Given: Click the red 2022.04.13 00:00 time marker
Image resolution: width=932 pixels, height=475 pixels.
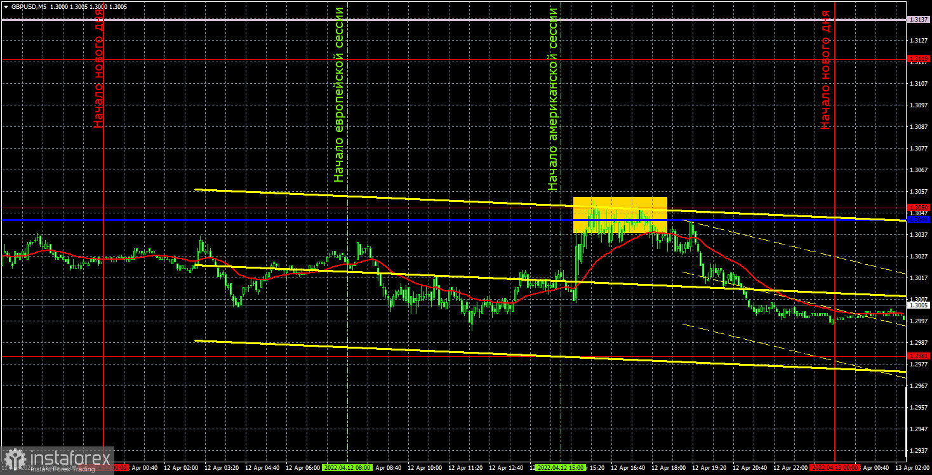Looking at the screenshot, I should click(835, 467).
